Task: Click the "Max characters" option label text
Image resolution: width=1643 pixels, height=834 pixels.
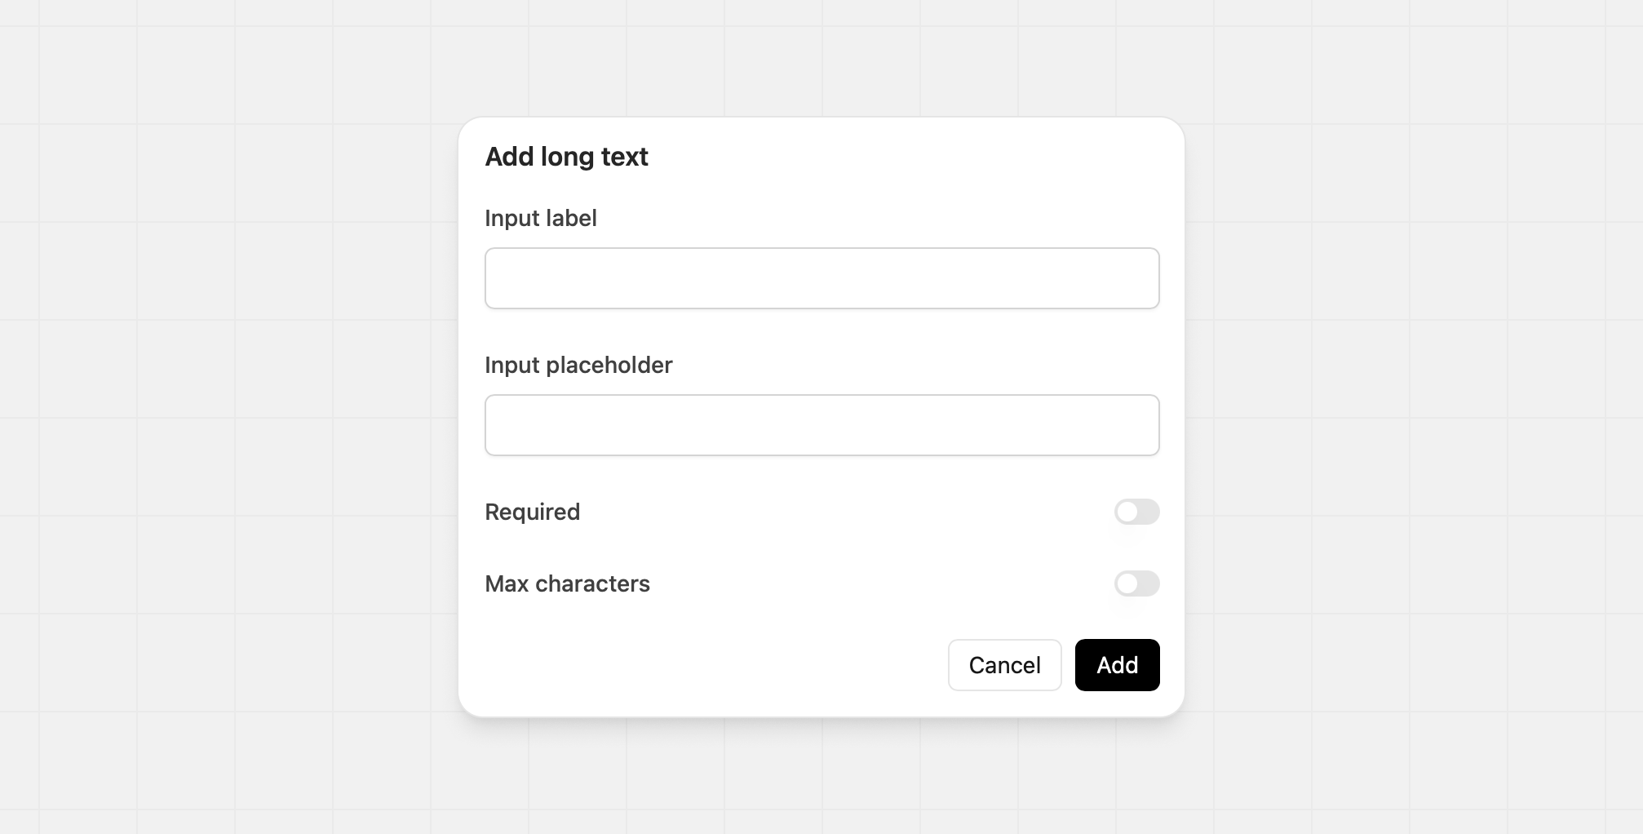Action: click(x=567, y=583)
